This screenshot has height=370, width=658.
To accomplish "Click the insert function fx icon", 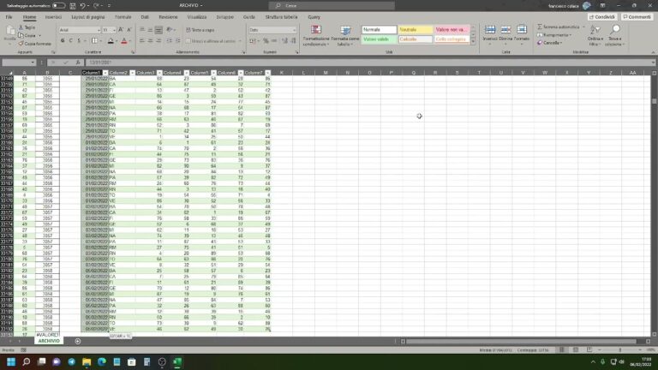I will (x=78, y=63).
